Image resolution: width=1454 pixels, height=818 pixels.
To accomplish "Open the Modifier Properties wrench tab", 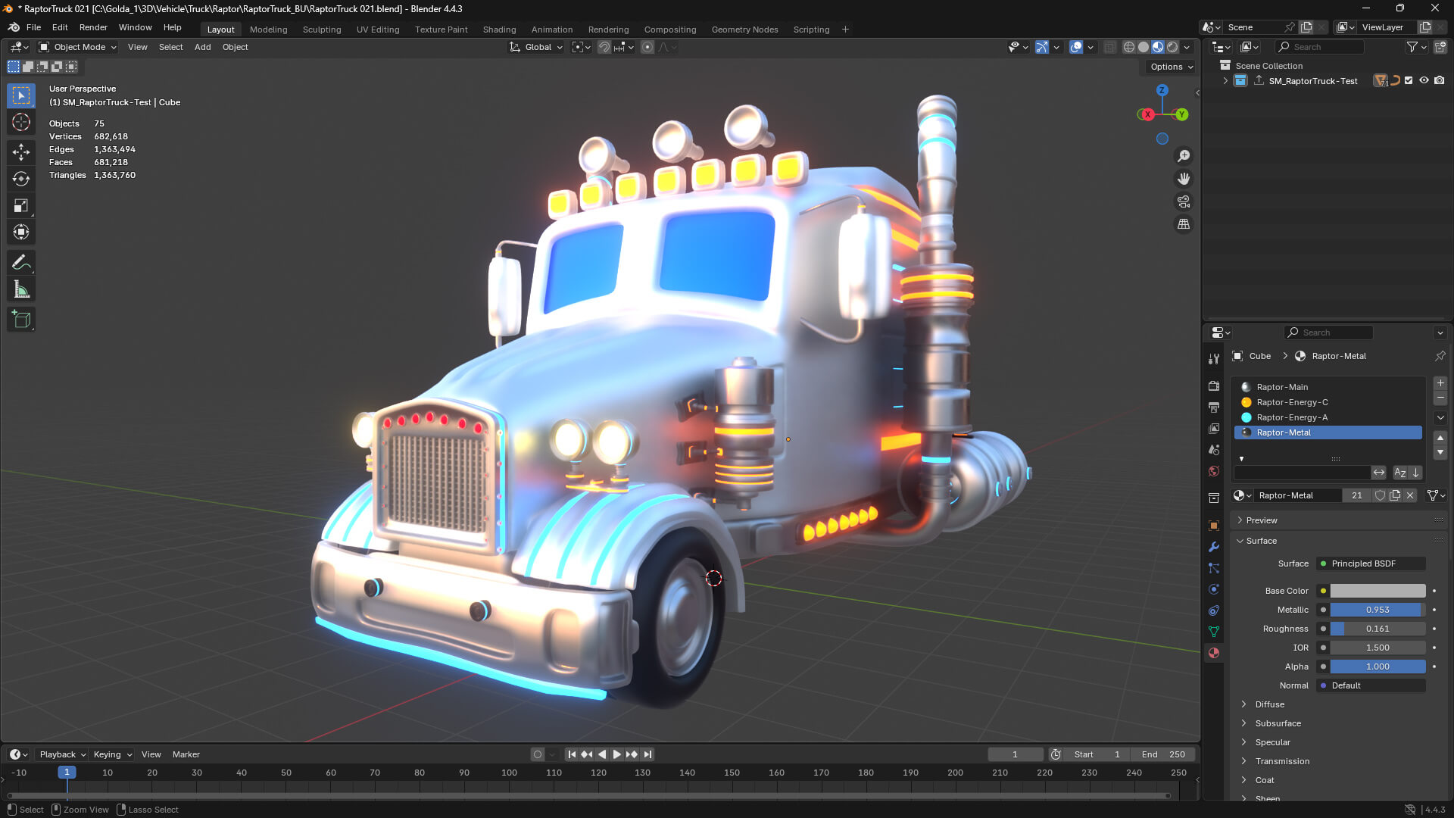I will 1214,547.
